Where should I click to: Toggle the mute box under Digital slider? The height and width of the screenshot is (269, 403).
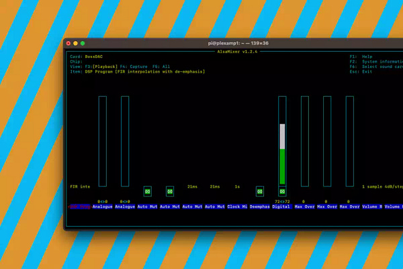[282, 192]
